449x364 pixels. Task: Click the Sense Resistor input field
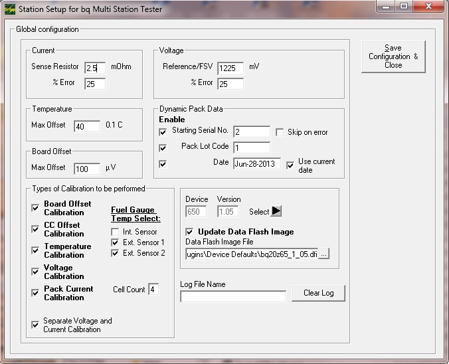click(x=95, y=68)
